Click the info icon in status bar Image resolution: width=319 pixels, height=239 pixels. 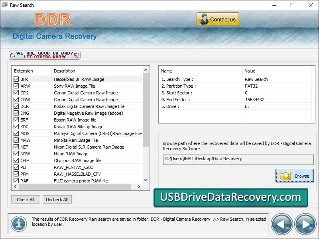click(x=18, y=223)
